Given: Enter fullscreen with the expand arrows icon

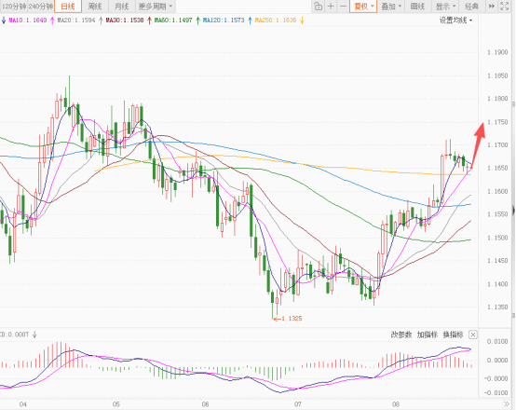Looking at the screenshot, I should click(505, 7).
